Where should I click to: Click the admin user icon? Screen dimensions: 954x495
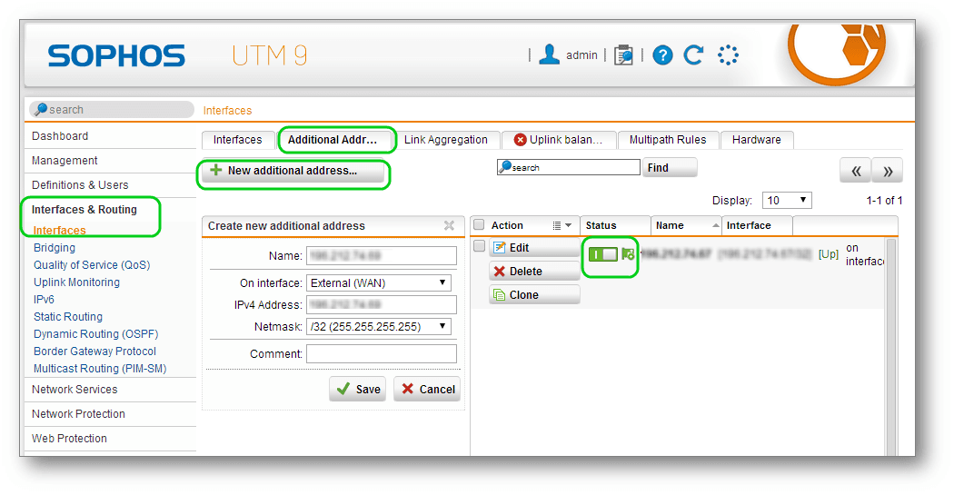[550, 54]
